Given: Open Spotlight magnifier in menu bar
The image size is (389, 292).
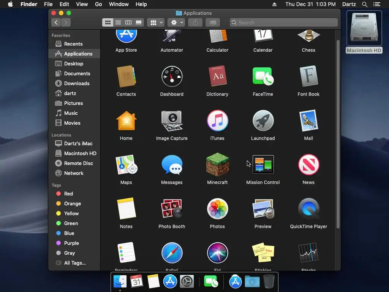Looking at the screenshot, I should [364, 4].
